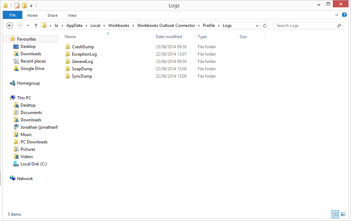Select Downloads under This PC
Viewport: 351px width, 221px height.
click(31, 120)
